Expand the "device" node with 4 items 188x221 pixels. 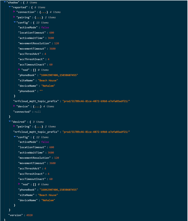[14, 106]
